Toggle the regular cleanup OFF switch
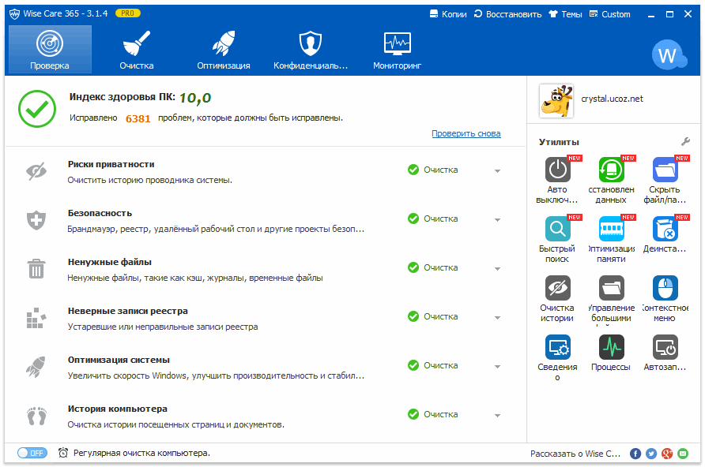This screenshot has width=705, height=467. pyautogui.click(x=32, y=453)
